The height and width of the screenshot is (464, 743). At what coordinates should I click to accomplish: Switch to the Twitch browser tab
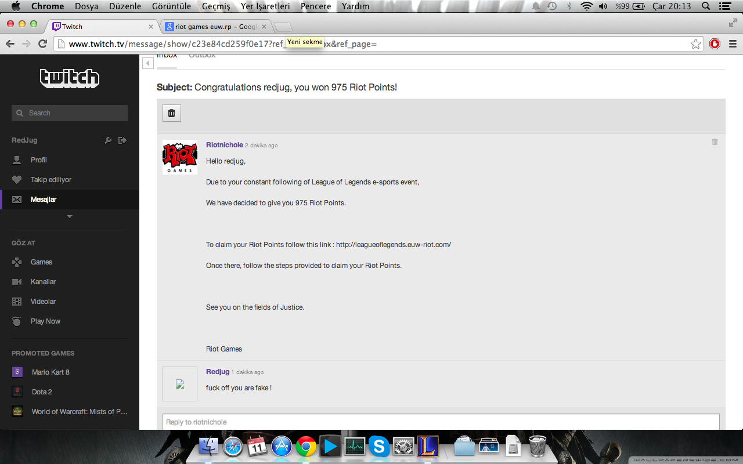[x=102, y=27]
